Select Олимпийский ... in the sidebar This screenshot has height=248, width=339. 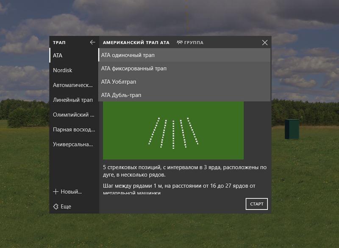click(74, 115)
